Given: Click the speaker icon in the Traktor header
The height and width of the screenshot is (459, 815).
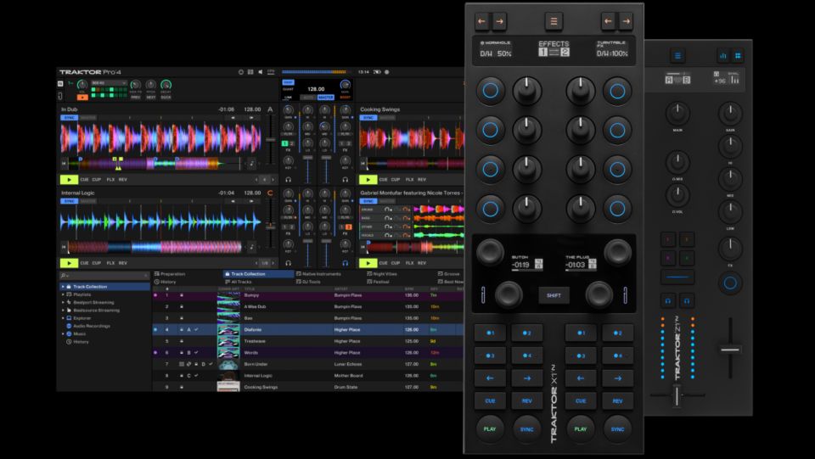Looking at the screenshot, I should 261,72.
